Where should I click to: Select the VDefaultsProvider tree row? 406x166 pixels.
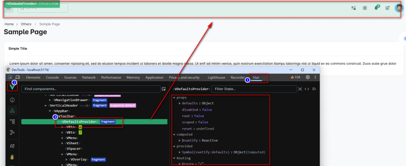tap(94, 122)
